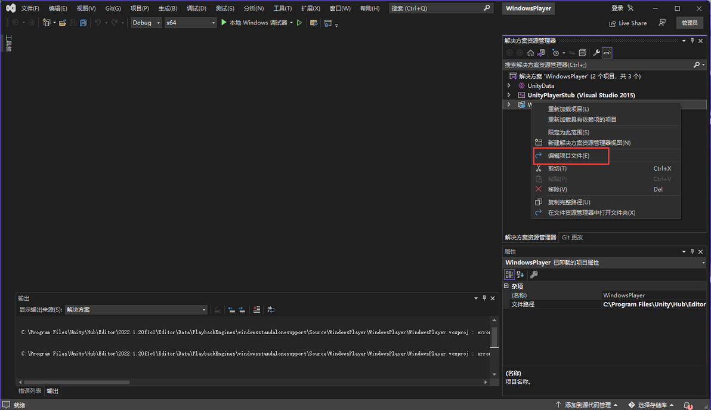Open properties via wrench icon in Solution Explorer
711x410 pixels.
coord(596,53)
